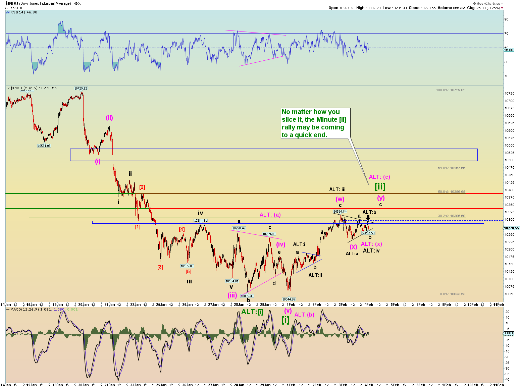Click the green annotation box about the Minute [ii] rally
The image size is (520, 388).
315,123
